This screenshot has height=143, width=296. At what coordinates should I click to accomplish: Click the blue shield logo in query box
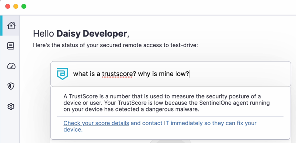coord(62,74)
